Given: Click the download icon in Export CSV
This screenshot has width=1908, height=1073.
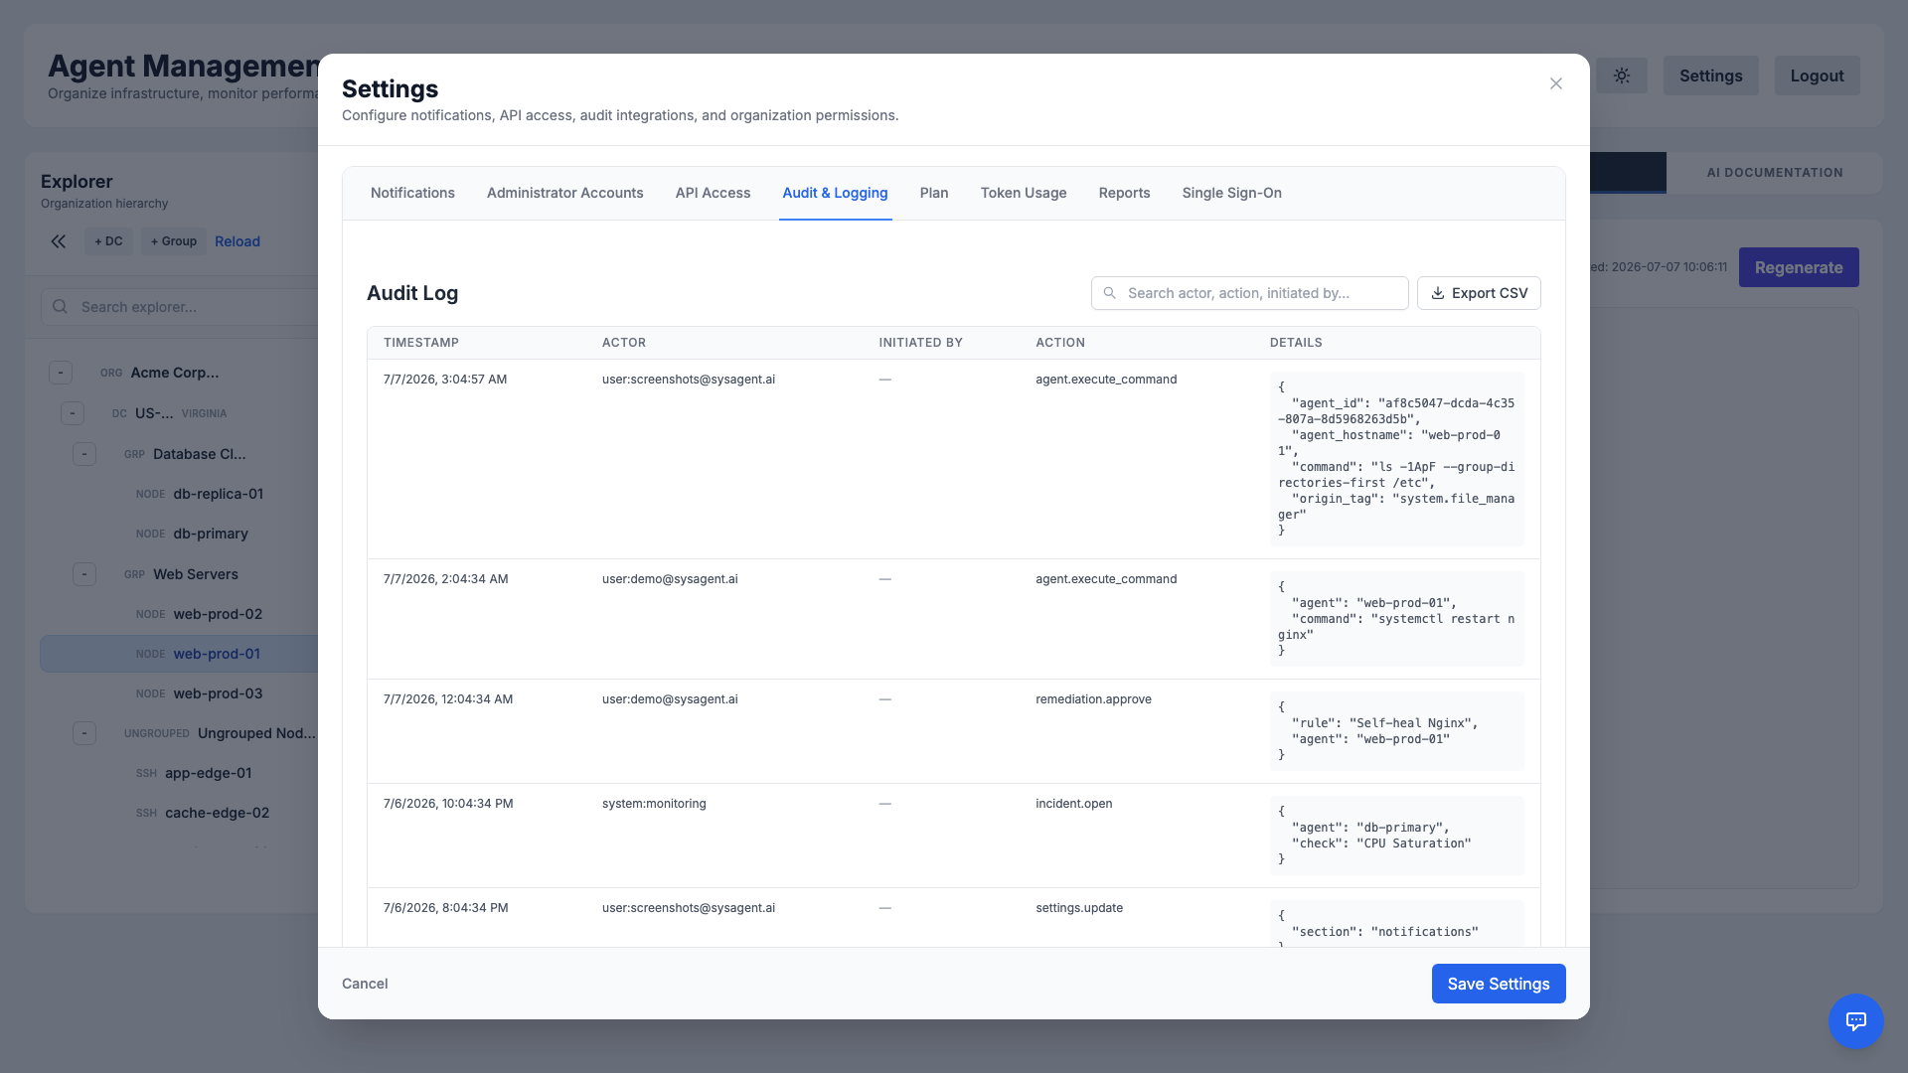Looking at the screenshot, I should pos(1437,293).
